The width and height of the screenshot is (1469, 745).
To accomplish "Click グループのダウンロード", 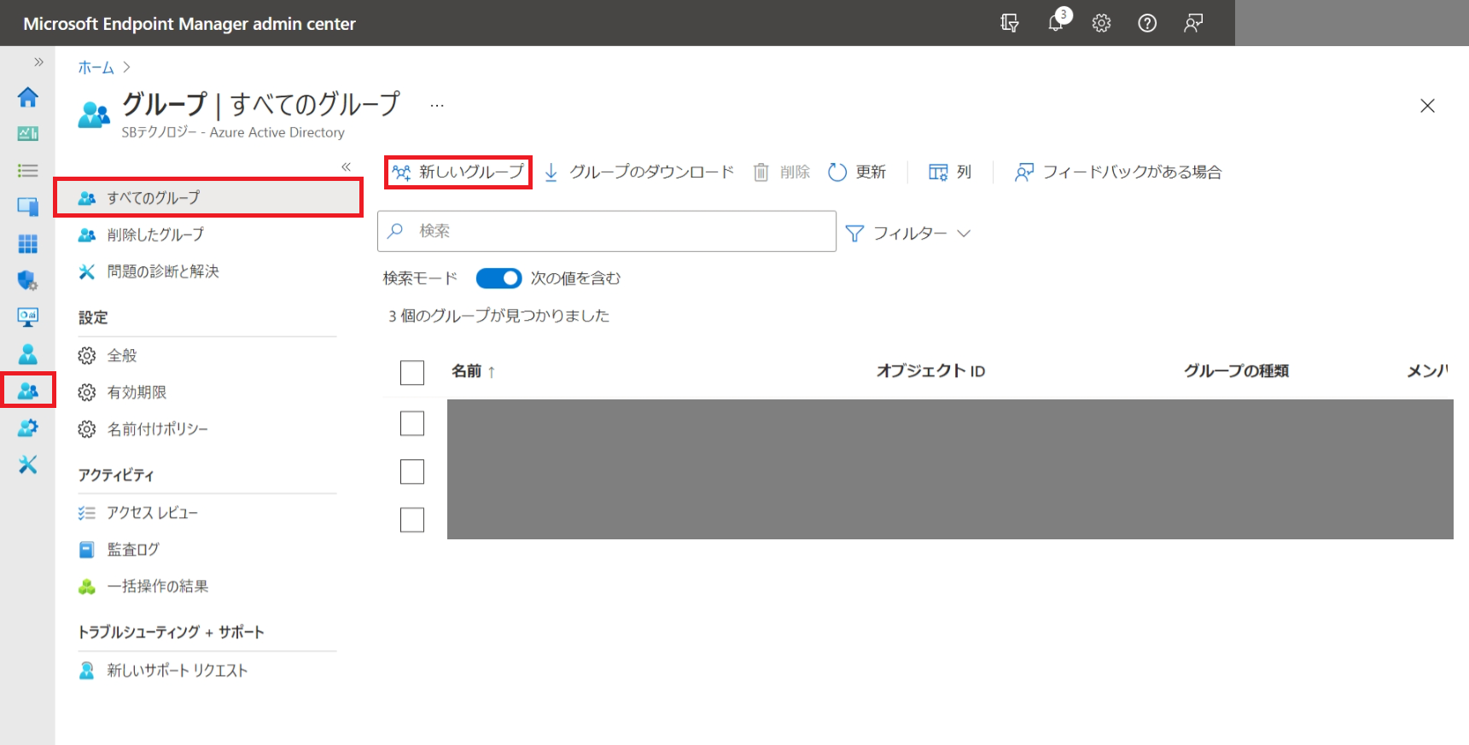I will [638, 172].
